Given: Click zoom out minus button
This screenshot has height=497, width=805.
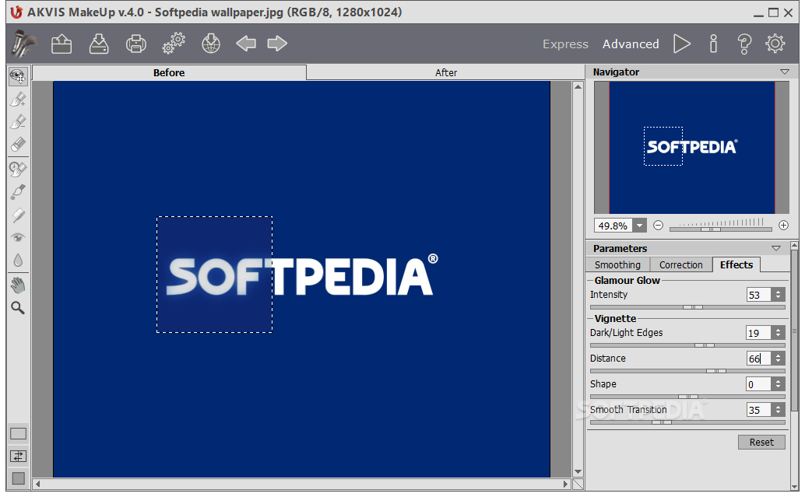Looking at the screenshot, I should (x=658, y=225).
